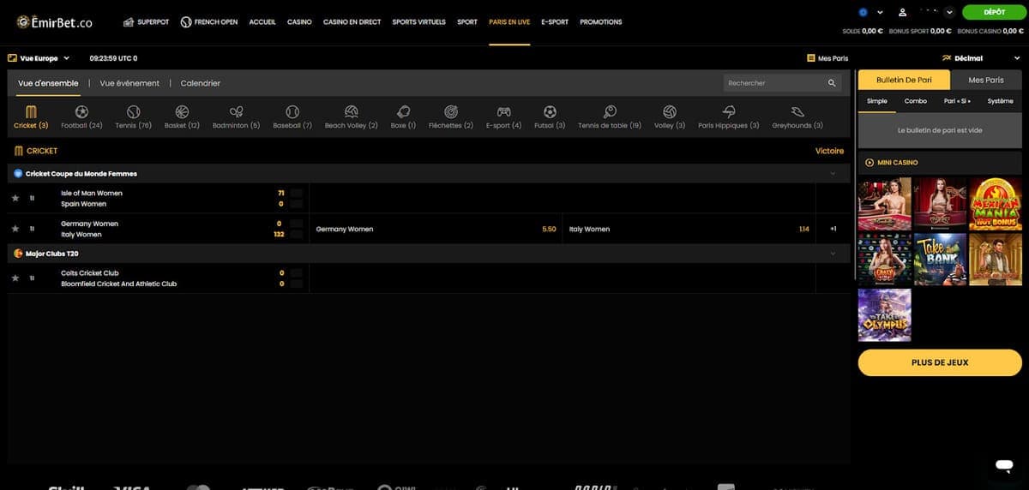This screenshot has height=490, width=1029.
Task: Open the Mexican Mania Hot Bonus thumbnail
Action: tap(995, 204)
